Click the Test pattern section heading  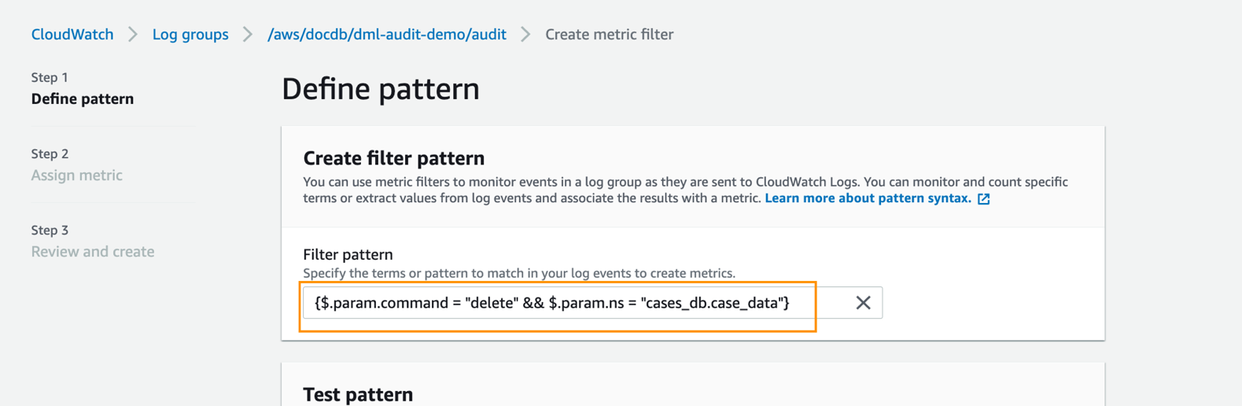[x=358, y=394]
